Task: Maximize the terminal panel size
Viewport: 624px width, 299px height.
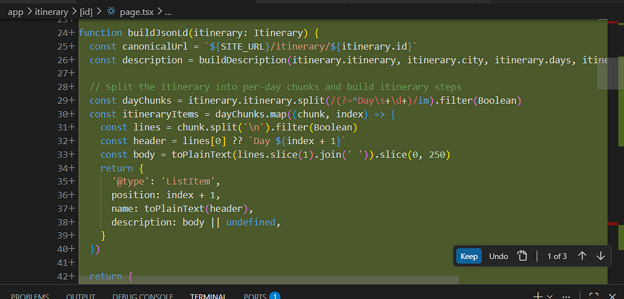Action: click(x=594, y=296)
